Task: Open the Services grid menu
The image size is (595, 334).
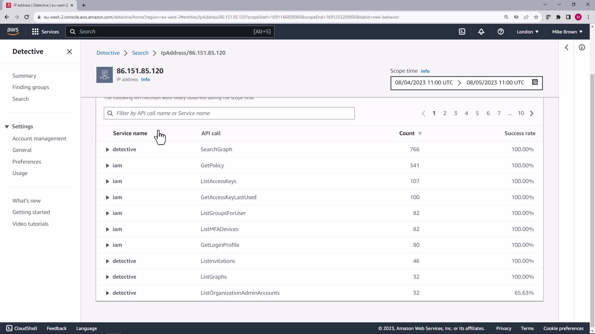Action: click(45, 32)
